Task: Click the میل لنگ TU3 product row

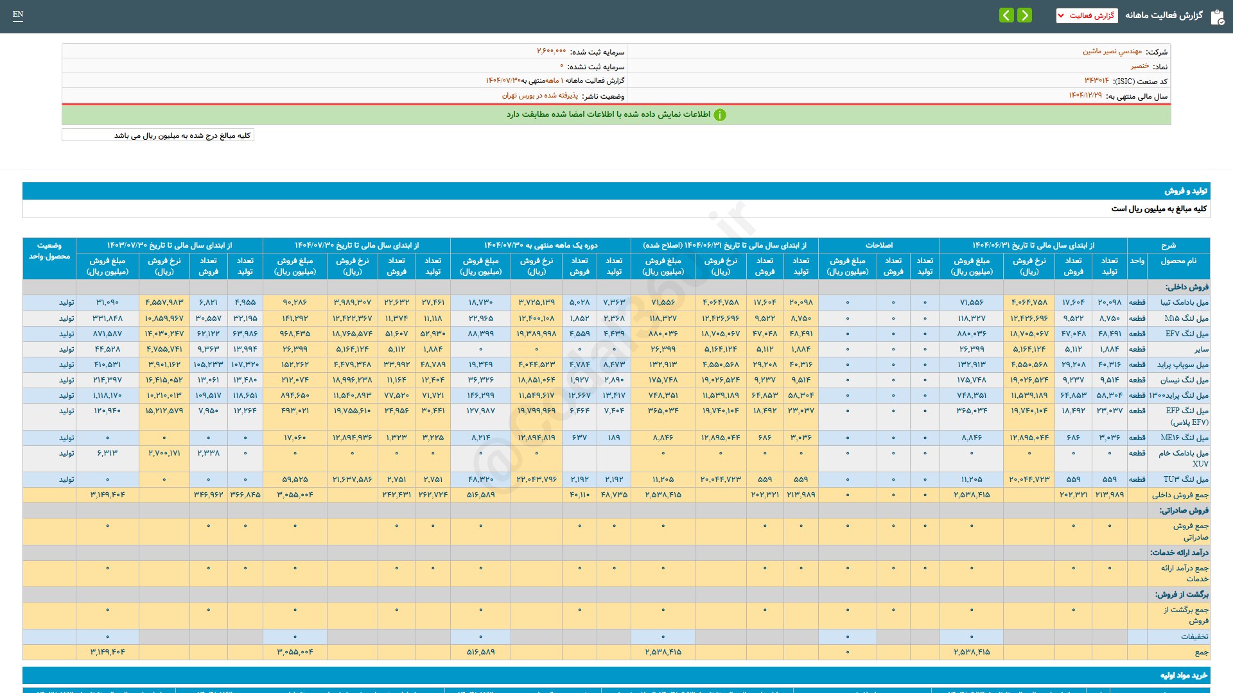Action: 1185,479
